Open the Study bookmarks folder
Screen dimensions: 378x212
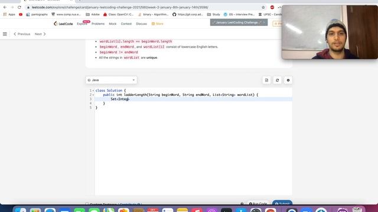(x=214, y=14)
